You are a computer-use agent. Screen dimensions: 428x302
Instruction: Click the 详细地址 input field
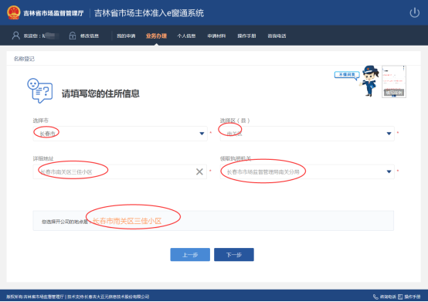120,171
